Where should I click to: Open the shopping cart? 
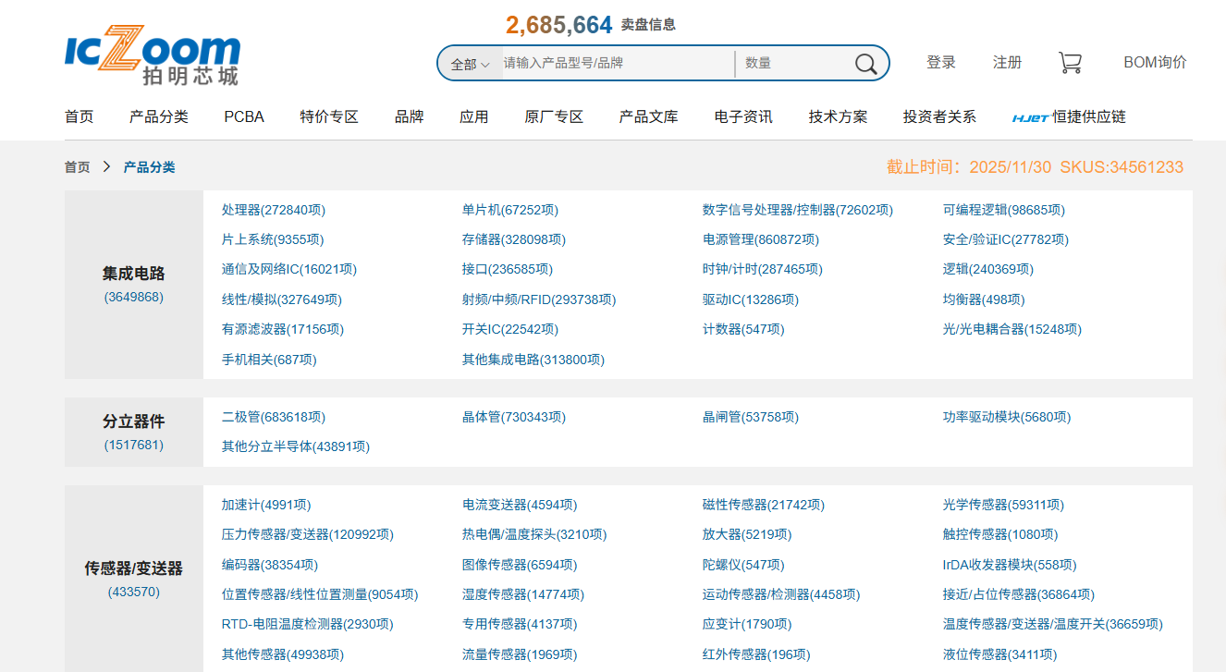pos(1070,63)
